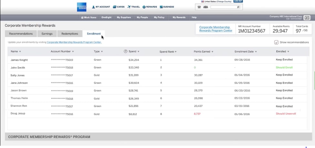Click the Log Out button
The height and width of the screenshot is (148, 315).
click(238, 1)
